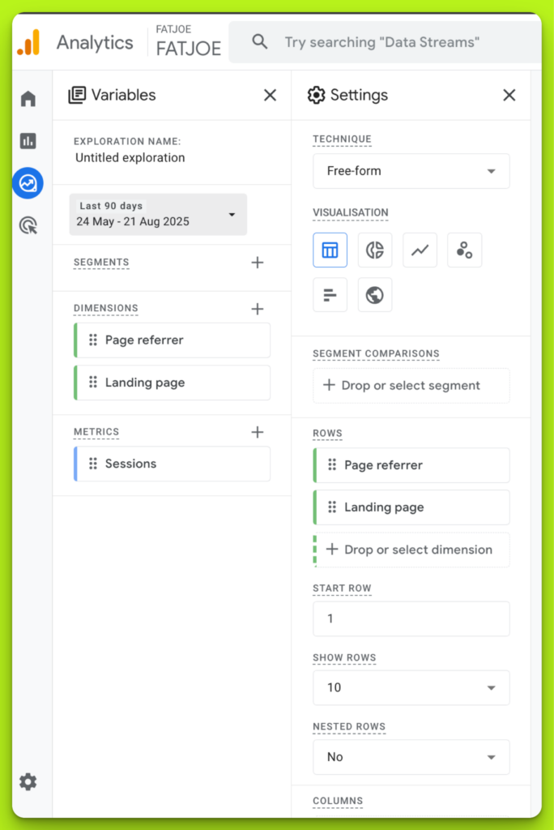Click the START ROW heading label
Screen dimensions: 554x830
pyautogui.click(x=342, y=588)
